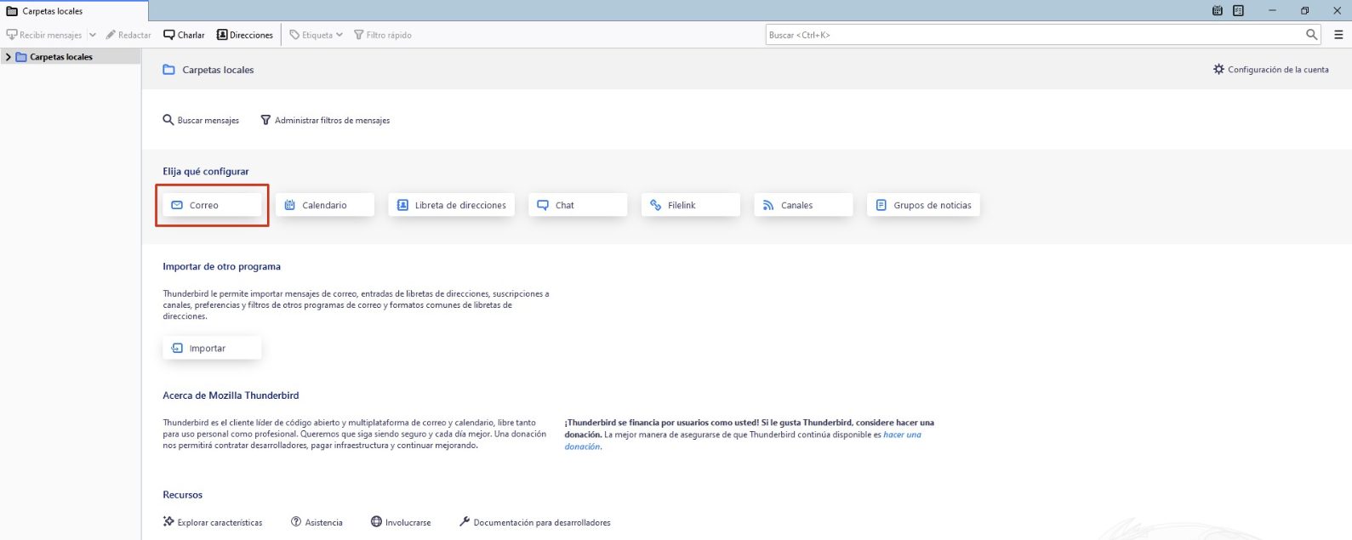The image size is (1352, 540).
Task: Set up Filelink
Action: [691, 205]
